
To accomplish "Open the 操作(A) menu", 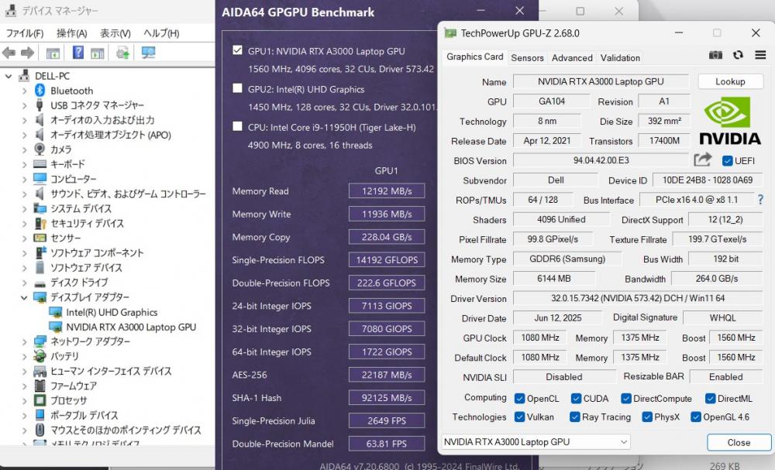I will pos(71,33).
